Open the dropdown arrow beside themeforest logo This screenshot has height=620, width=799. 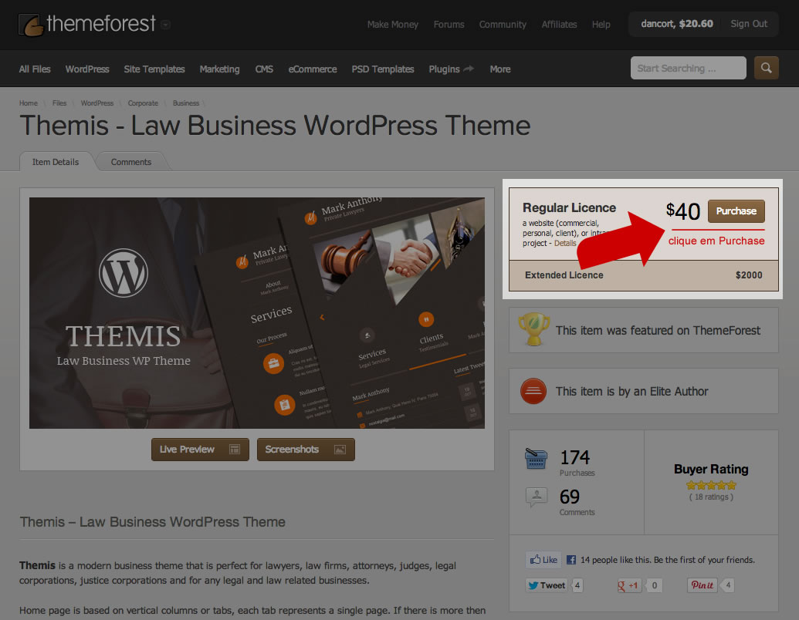click(166, 25)
